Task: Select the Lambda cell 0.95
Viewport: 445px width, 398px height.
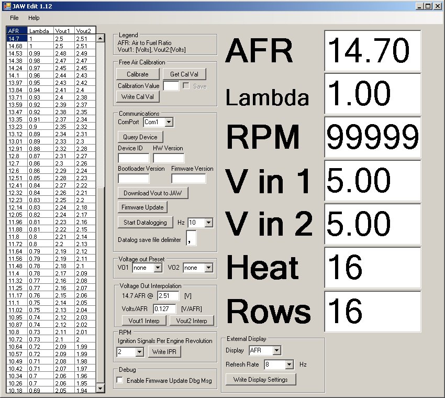Action: coord(41,83)
